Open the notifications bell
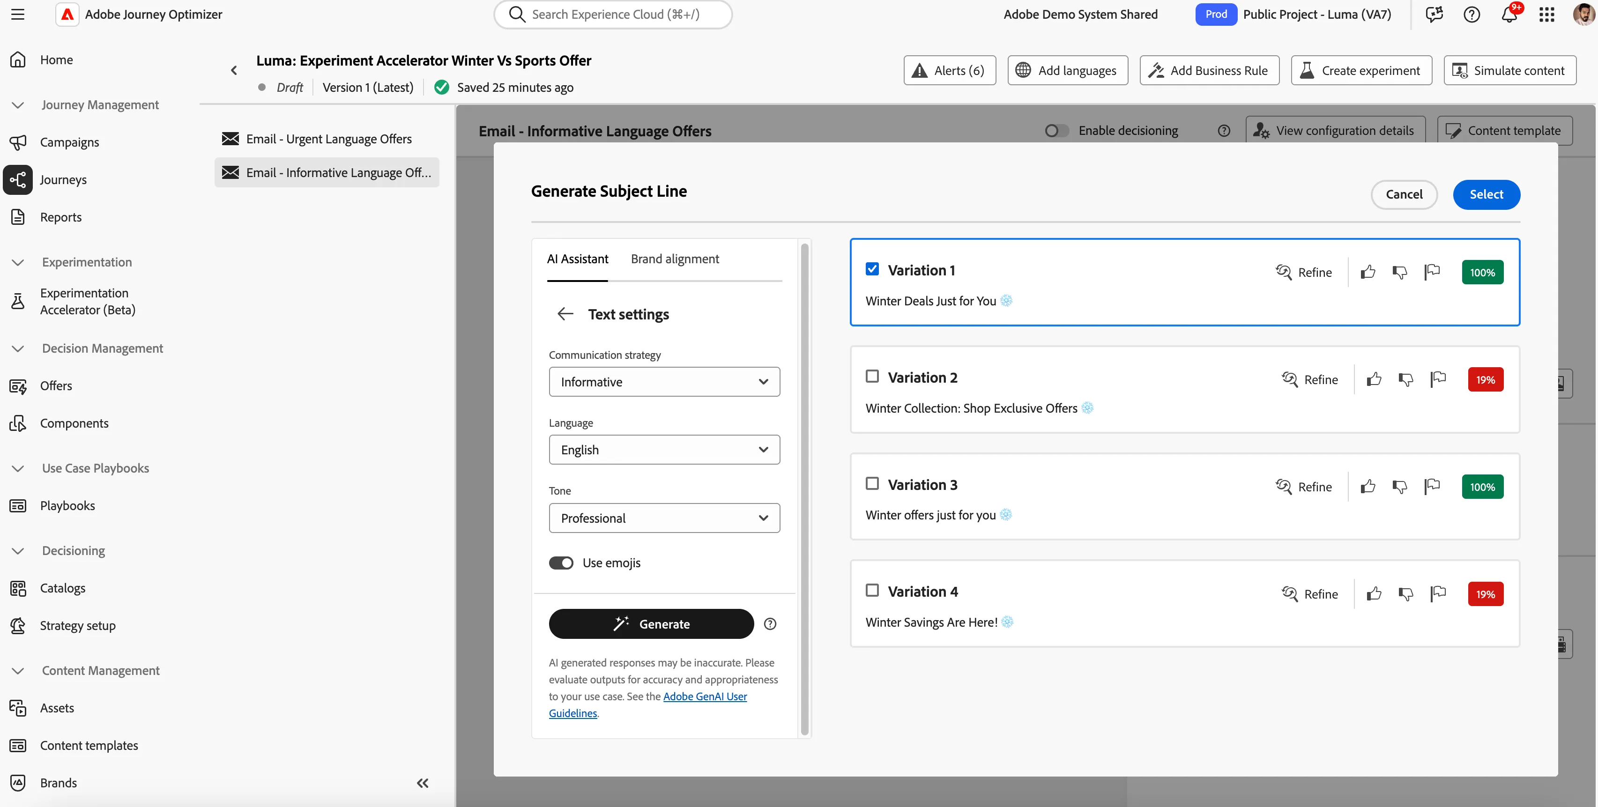1598x807 pixels. coord(1509,14)
